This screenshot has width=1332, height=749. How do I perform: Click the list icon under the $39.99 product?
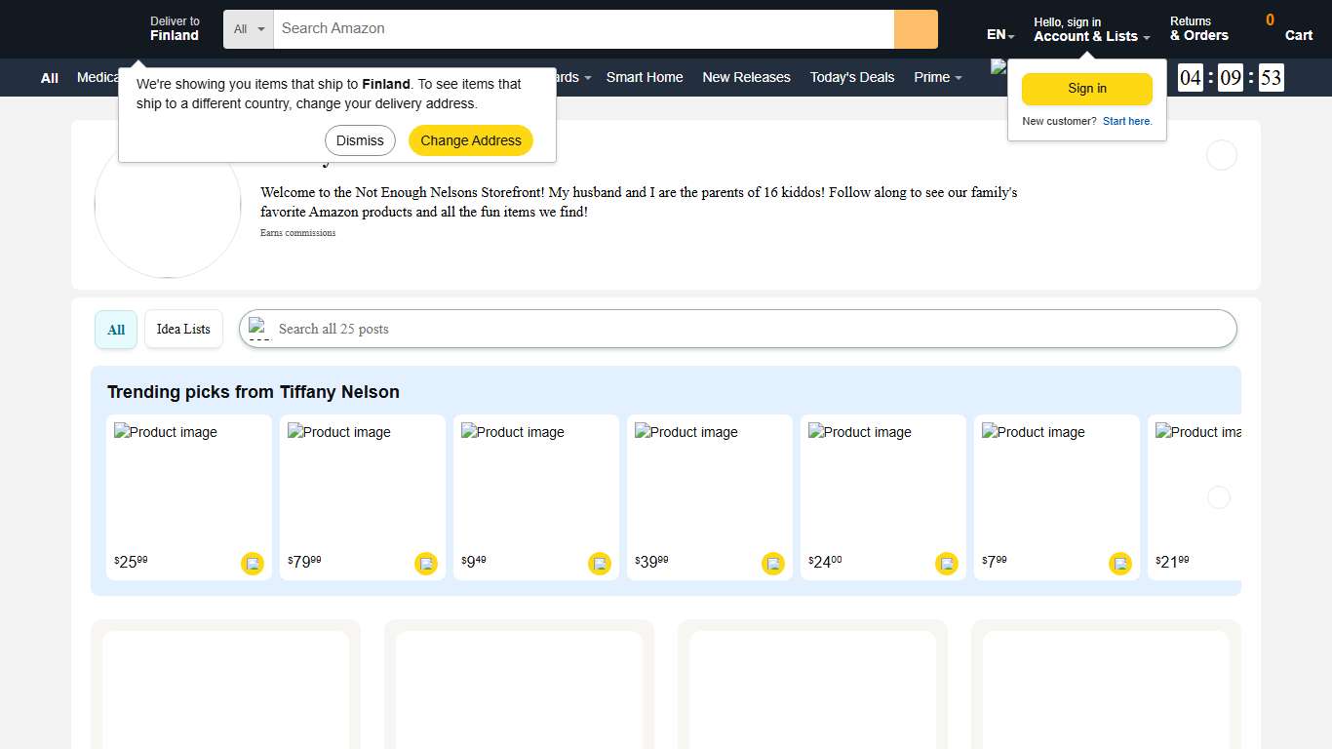773,564
